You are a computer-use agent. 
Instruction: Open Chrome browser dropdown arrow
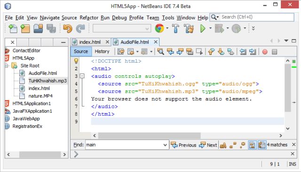point(167,28)
